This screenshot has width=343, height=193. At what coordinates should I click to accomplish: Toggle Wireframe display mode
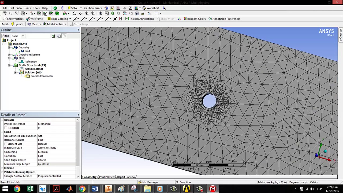35,19
